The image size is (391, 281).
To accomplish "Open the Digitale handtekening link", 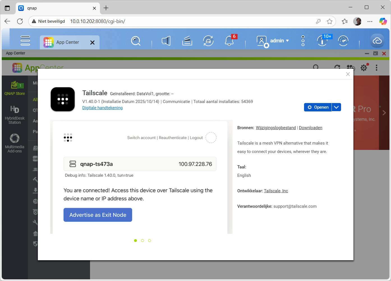I will 102,108.
